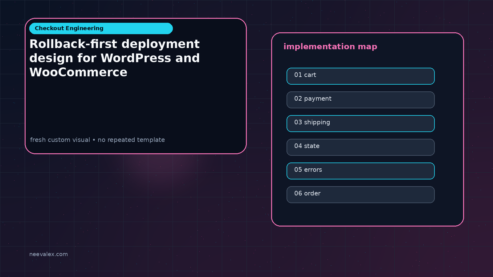Click the 'Rollback-first deployment' headline text
The height and width of the screenshot is (277, 493).
tap(115, 44)
